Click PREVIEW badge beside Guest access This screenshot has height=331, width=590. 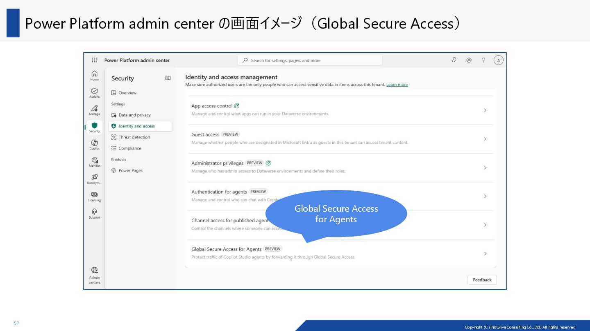coord(230,134)
